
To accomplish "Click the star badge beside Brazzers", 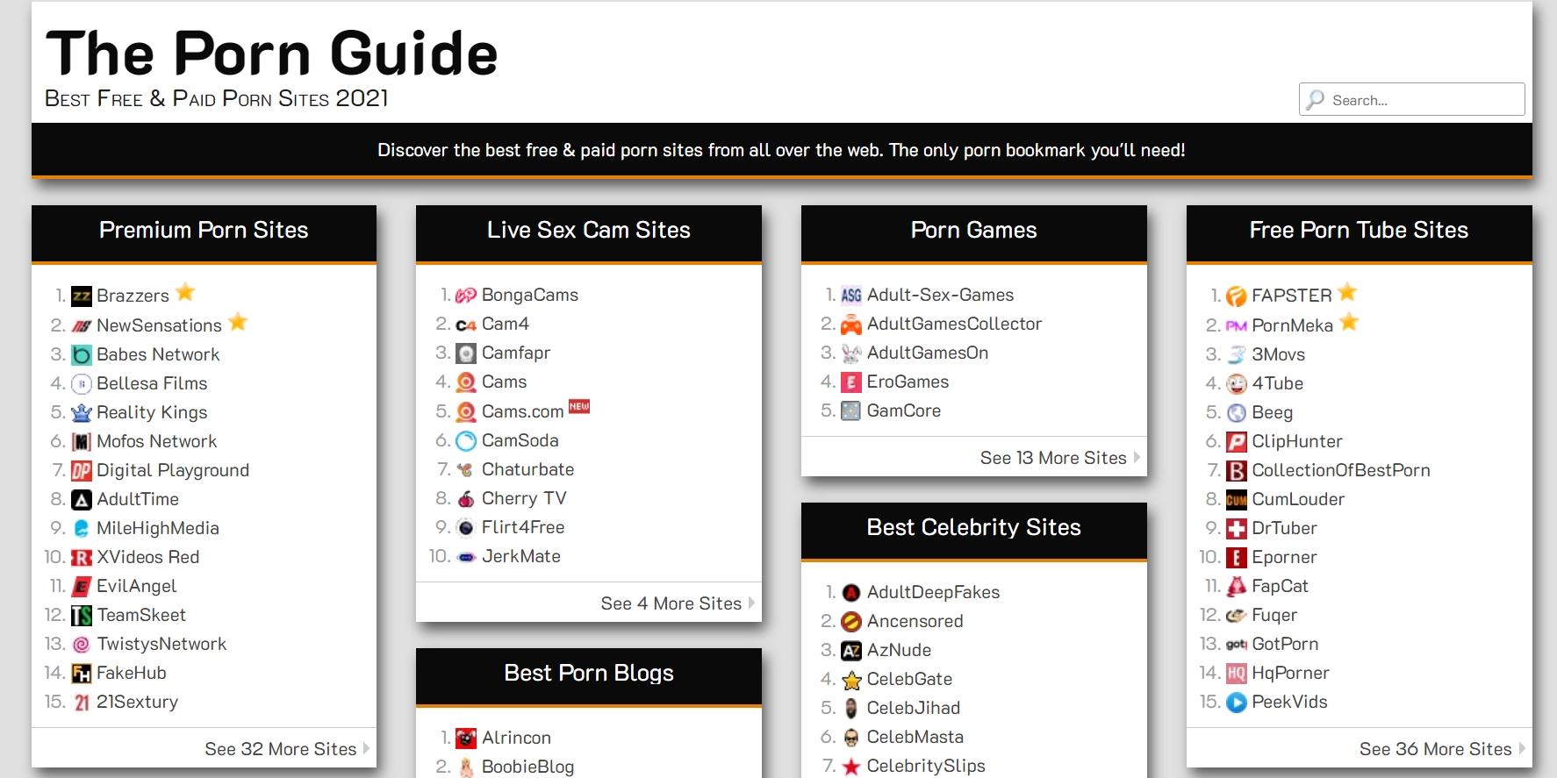I will tap(185, 292).
